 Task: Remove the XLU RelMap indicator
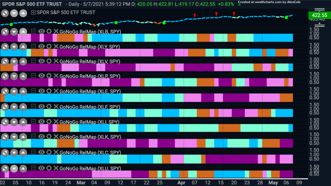click(x=56, y=168)
